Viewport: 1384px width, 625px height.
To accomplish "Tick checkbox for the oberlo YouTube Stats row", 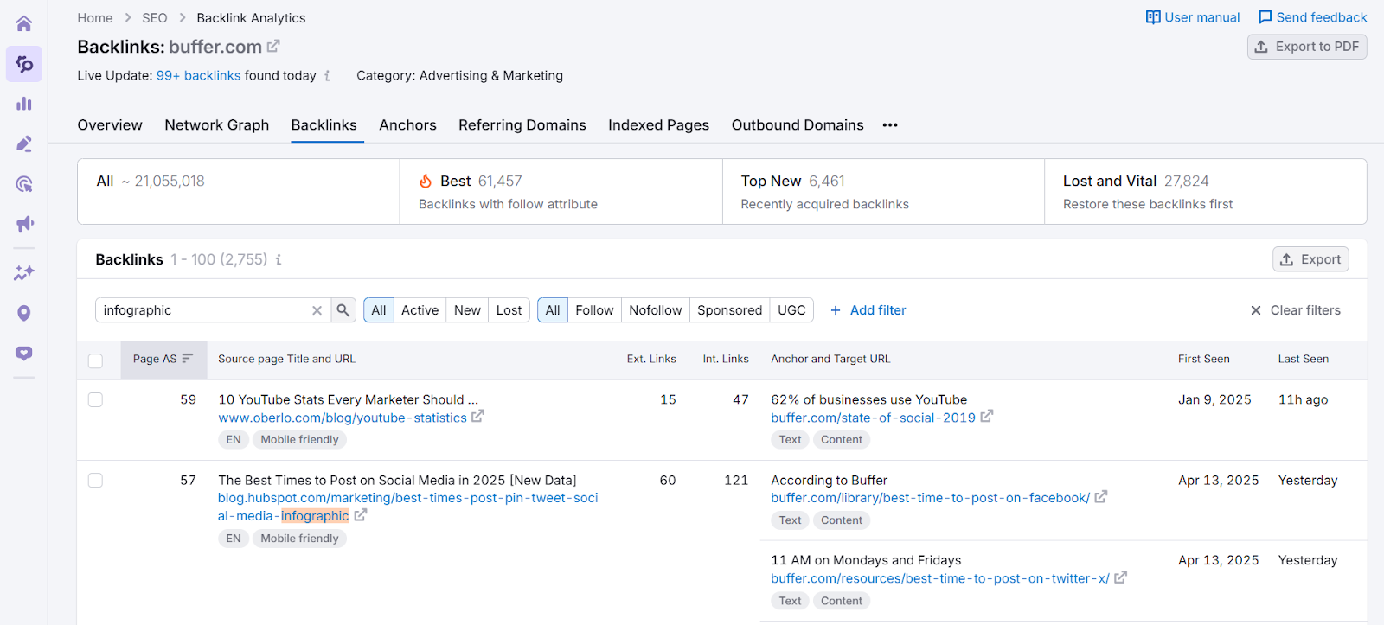I will 95,399.
